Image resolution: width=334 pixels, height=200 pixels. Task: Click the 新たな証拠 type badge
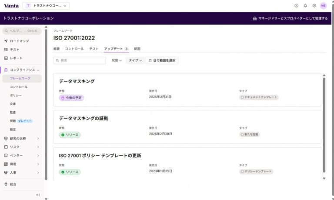pyautogui.click(x=250, y=134)
